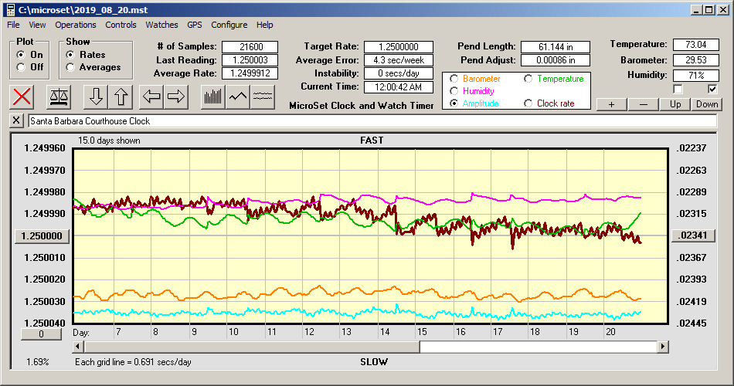Click the Down button
734x386 pixels.
click(707, 104)
